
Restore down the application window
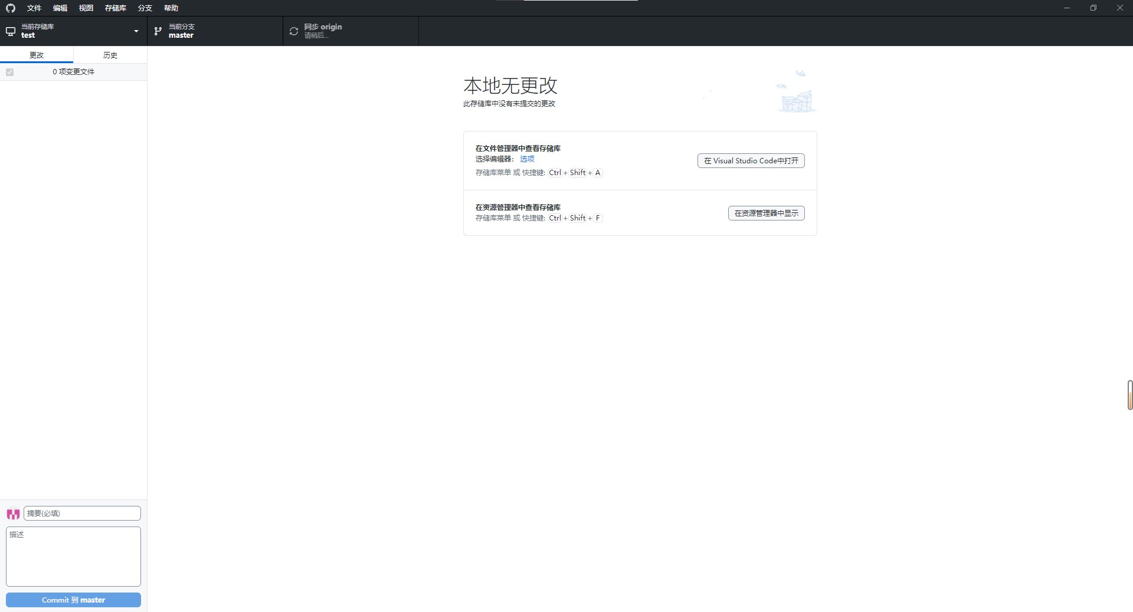point(1093,8)
